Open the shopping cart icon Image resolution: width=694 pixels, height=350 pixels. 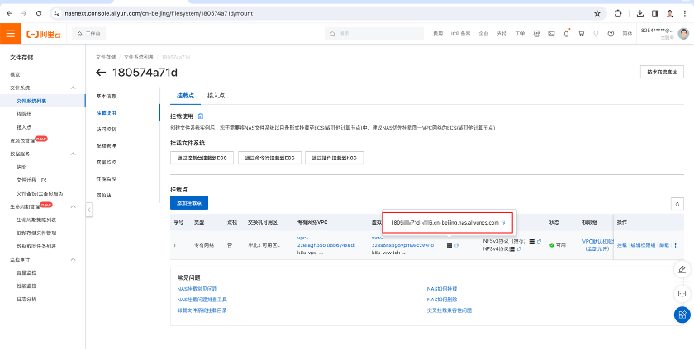click(x=581, y=34)
